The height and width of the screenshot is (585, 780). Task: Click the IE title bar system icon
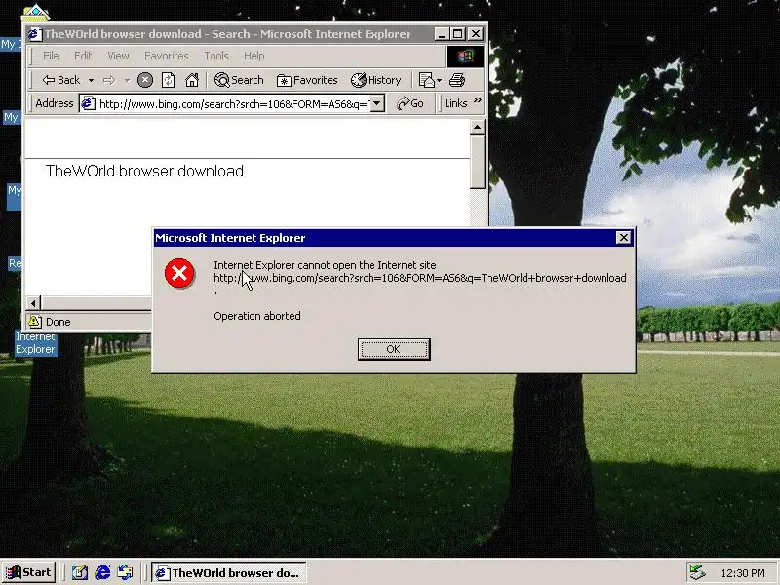tap(34, 34)
